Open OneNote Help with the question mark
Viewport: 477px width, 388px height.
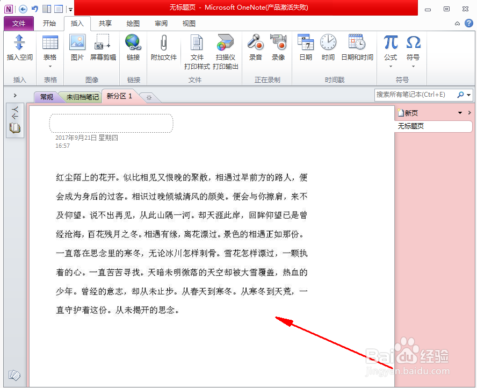pos(469,23)
